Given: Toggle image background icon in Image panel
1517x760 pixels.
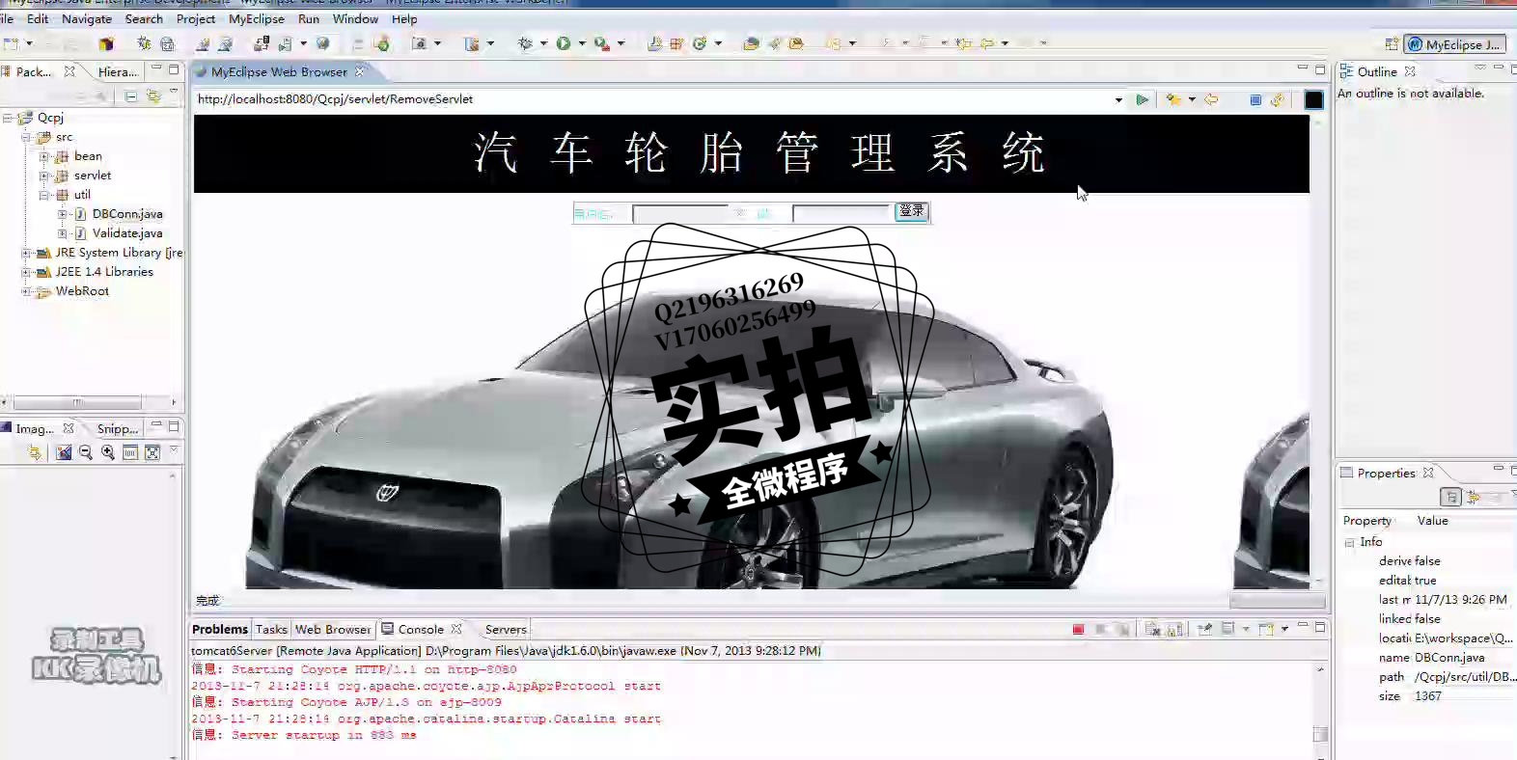Looking at the screenshot, I should click(64, 452).
